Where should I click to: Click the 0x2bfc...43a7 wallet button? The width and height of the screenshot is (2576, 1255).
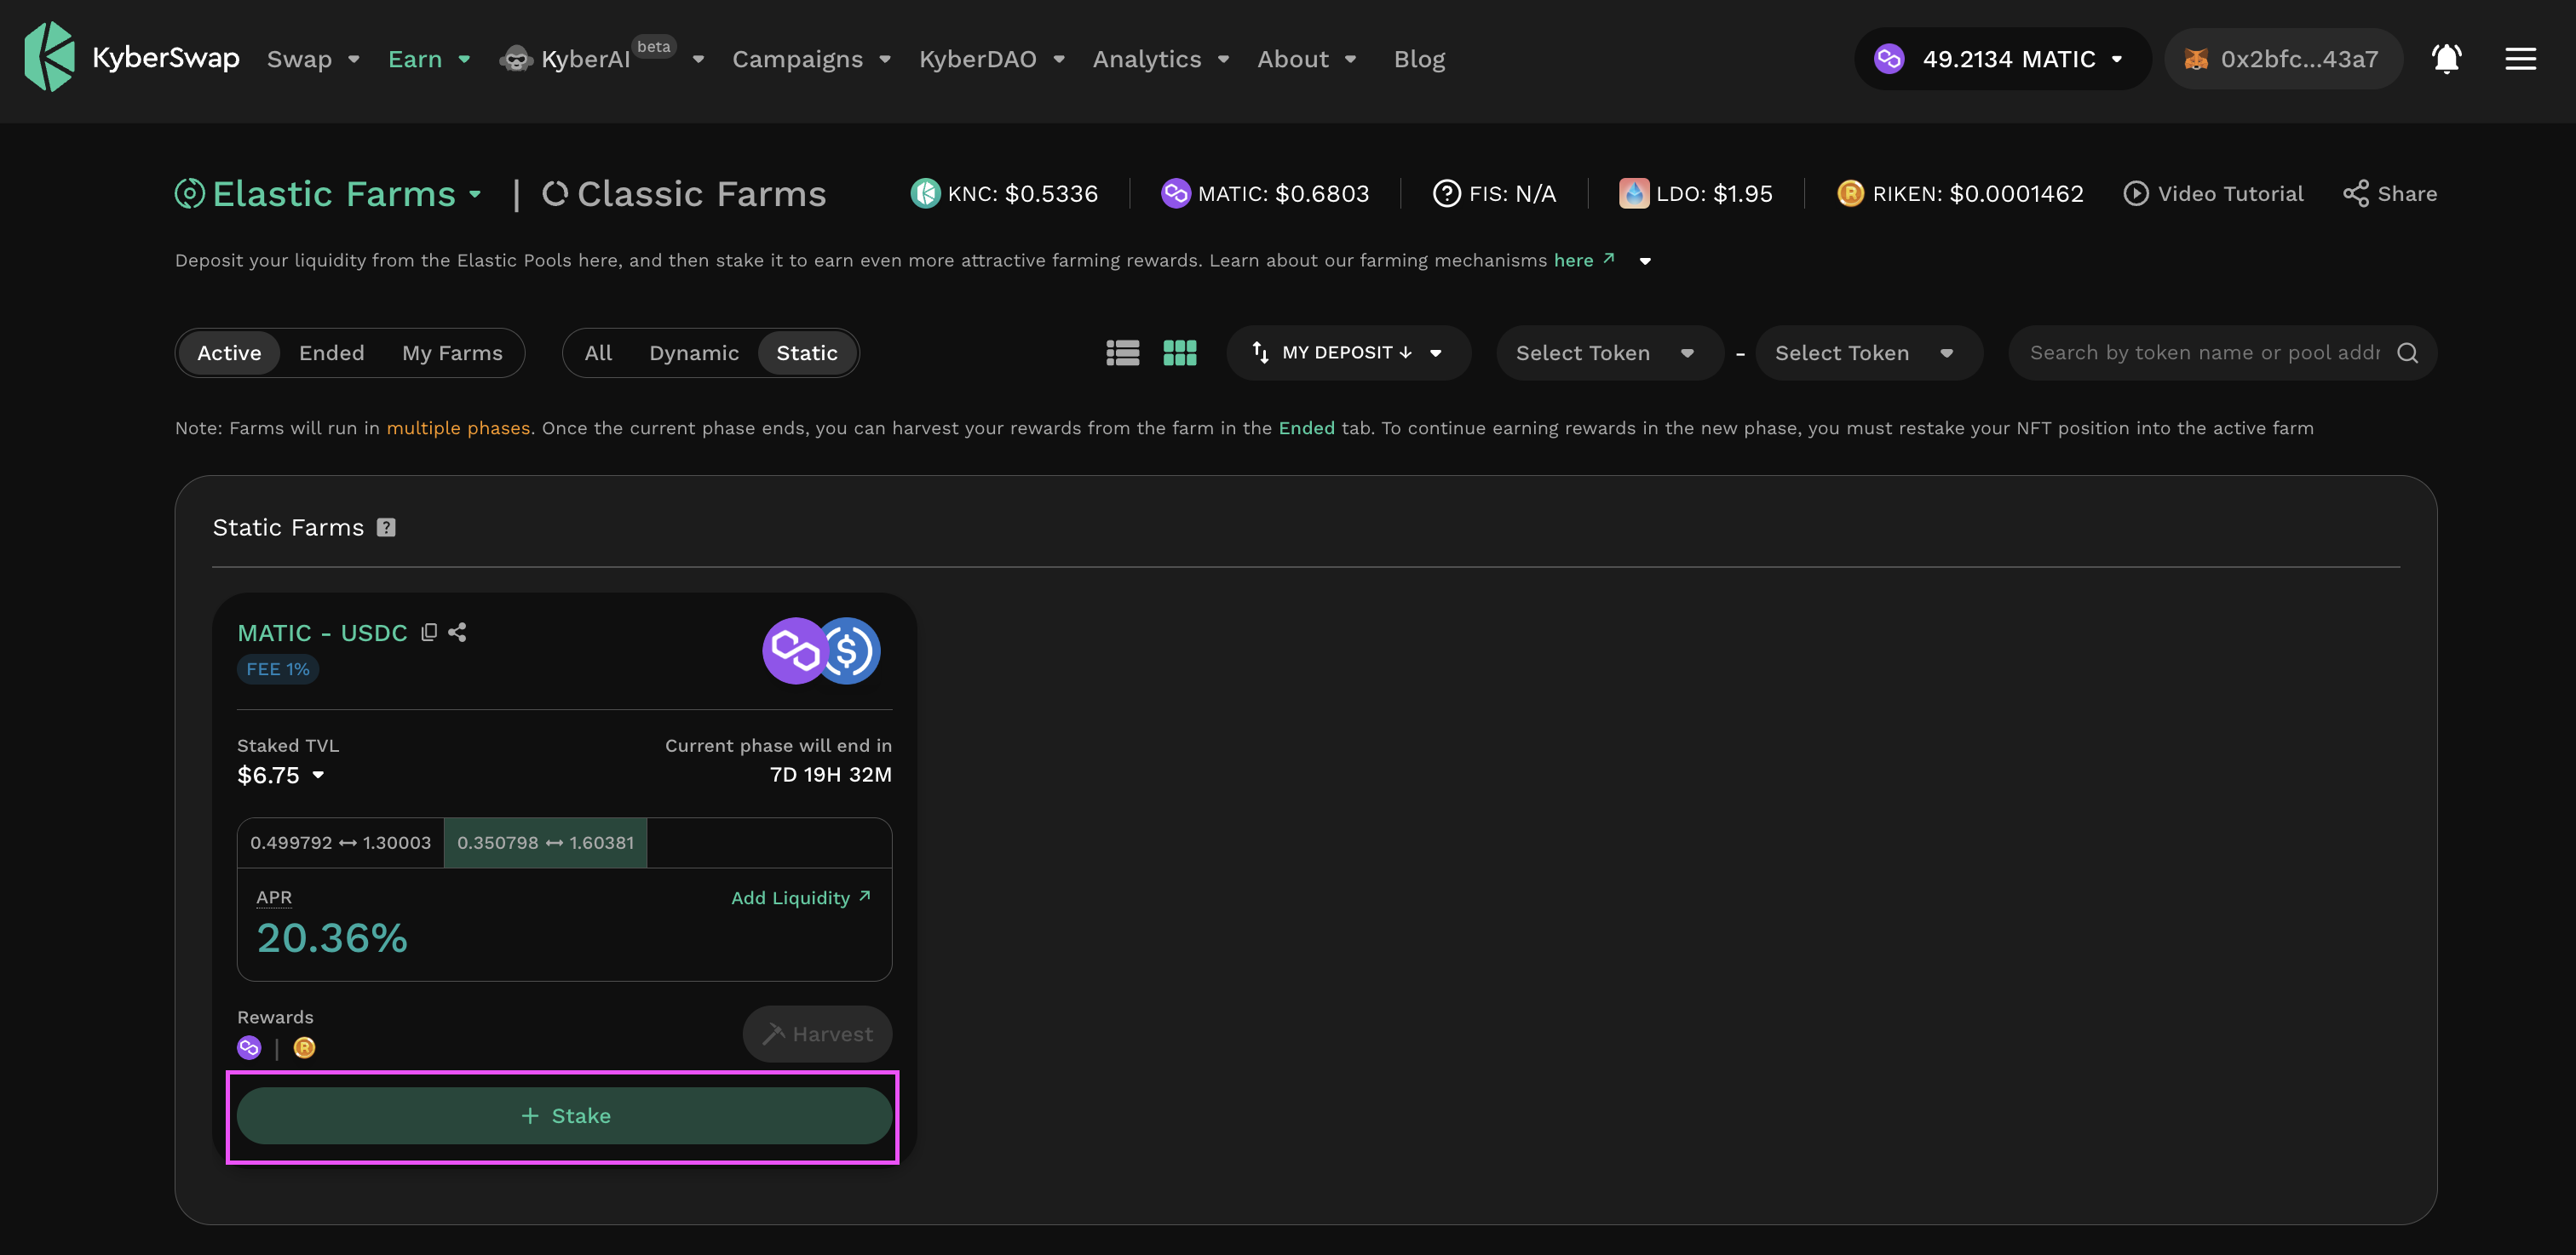tap(2283, 59)
